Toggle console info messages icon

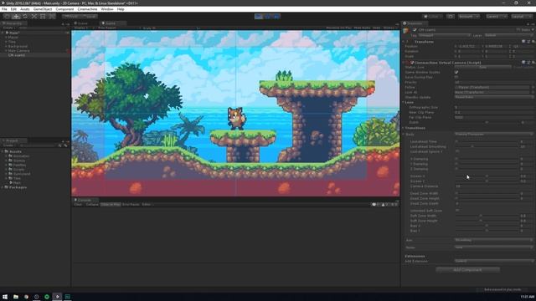375,204
